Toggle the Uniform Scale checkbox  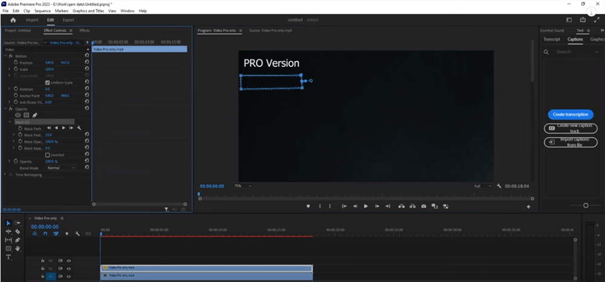coord(47,83)
